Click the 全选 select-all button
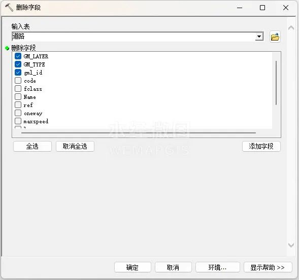 click(x=32, y=146)
